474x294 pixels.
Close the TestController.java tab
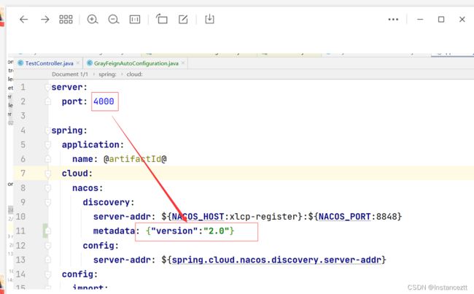pos(78,63)
